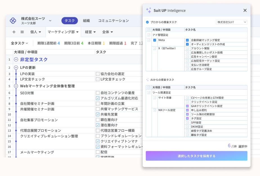Click the plus icon to add item

(14, 32)
